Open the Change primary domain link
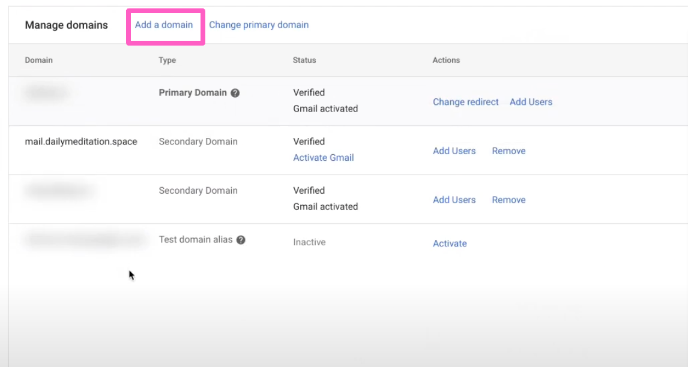This screenshot has height=367, width=688. pos(259,25)
